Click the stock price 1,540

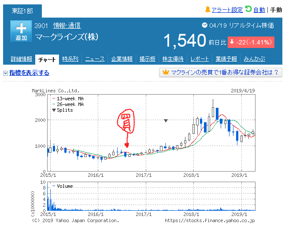coord(185,40)
